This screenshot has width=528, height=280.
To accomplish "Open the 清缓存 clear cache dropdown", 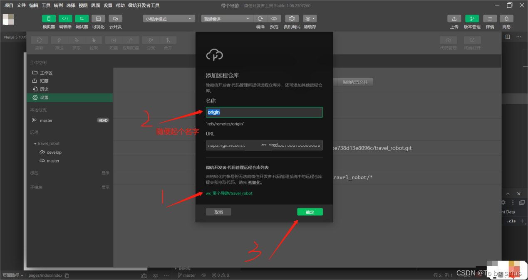I will pyautogui.click(x=310, y=19).
